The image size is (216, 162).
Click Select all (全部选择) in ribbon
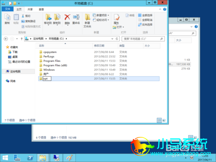click(145, 15)
